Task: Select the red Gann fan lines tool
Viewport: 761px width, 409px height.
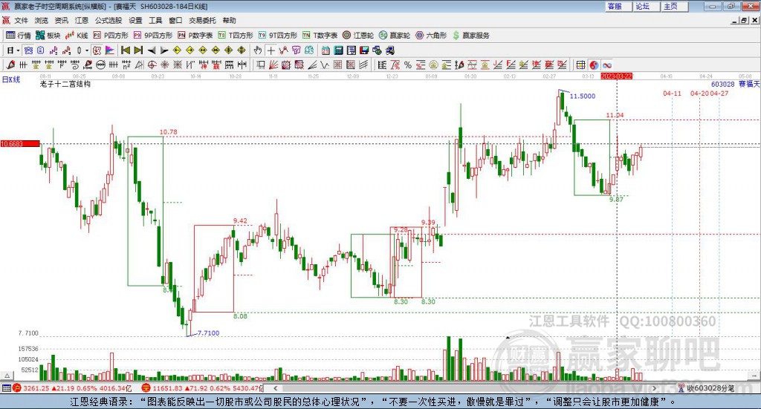Action: pos(273,65)
